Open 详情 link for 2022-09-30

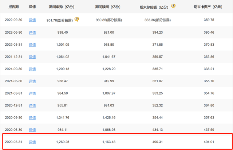point(32,20)
